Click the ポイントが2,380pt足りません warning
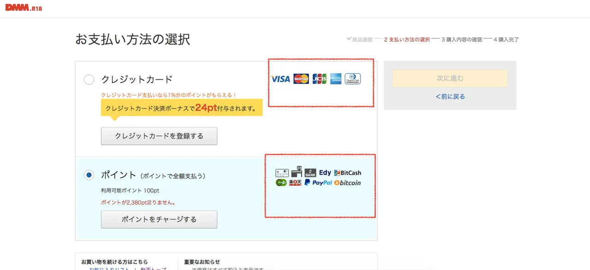 coord(138,202)
